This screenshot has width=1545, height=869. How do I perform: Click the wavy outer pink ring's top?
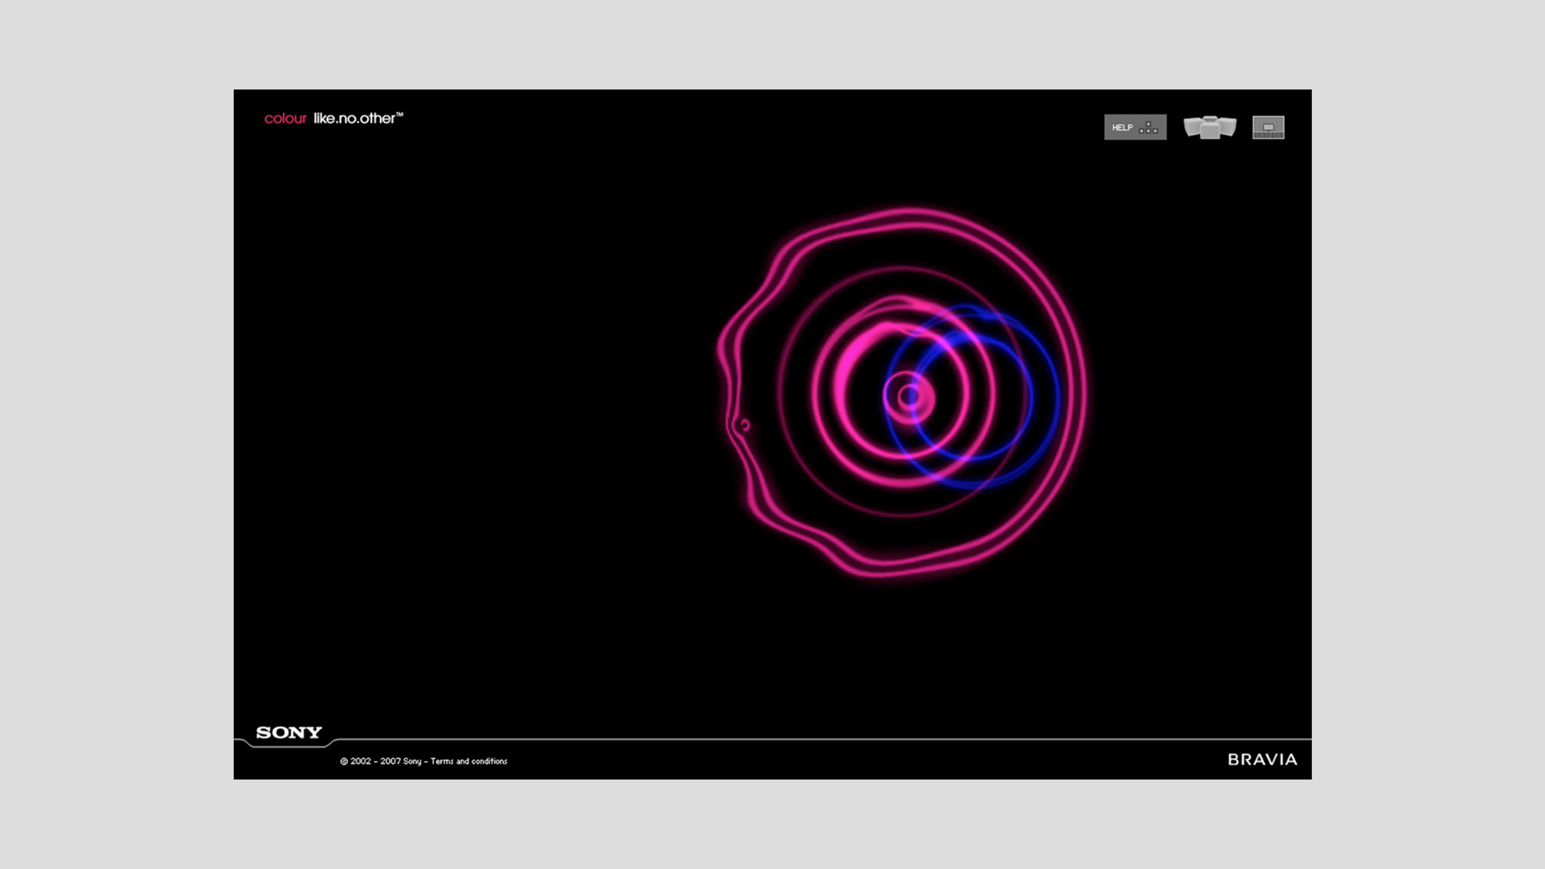tap(908, 211)
